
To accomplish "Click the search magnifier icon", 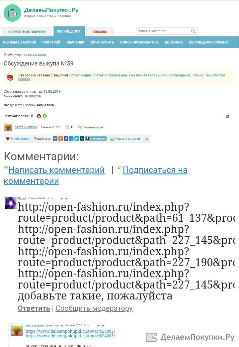I will pos(193,31).
